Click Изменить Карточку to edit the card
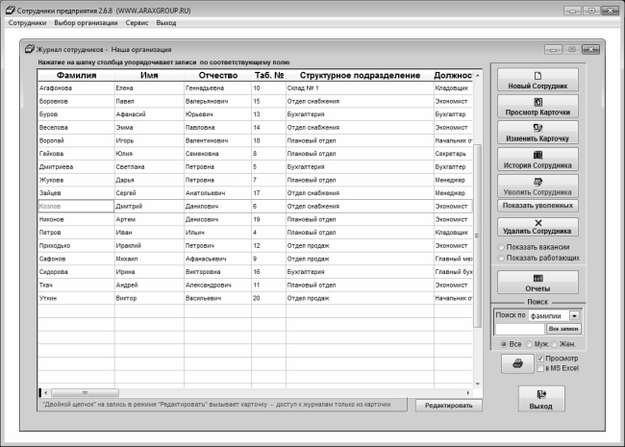625x447 pixels. [x=537, y=132]
